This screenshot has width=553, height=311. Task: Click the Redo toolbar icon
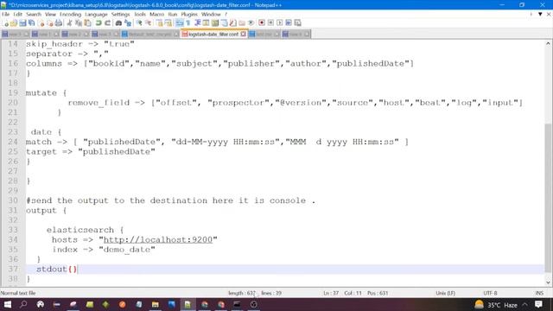click(107, 23)
